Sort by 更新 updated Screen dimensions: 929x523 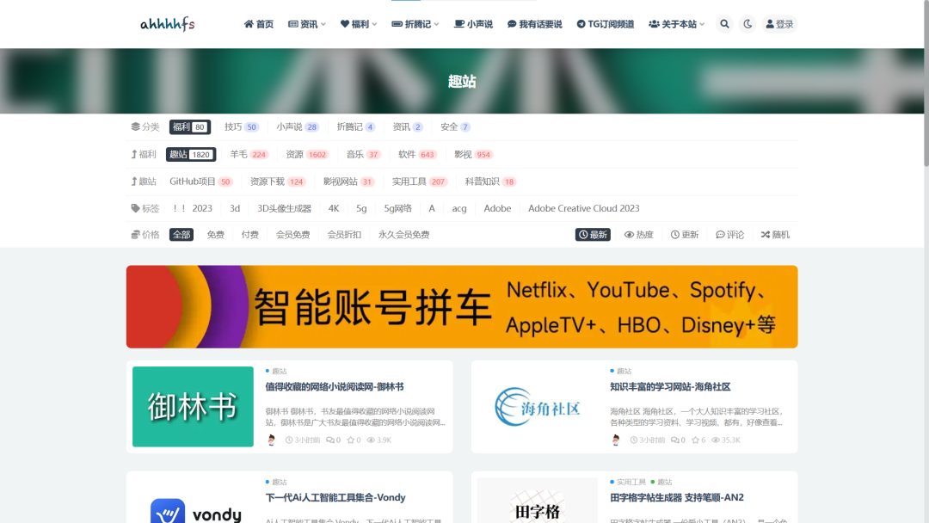coord(685,235)
